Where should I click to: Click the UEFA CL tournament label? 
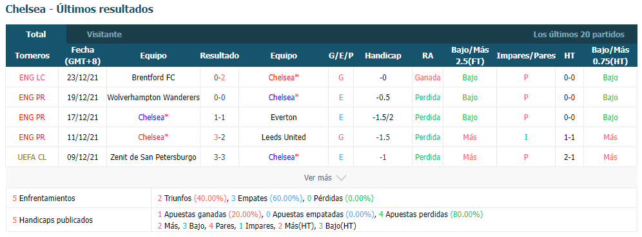[x=32, y=157]
